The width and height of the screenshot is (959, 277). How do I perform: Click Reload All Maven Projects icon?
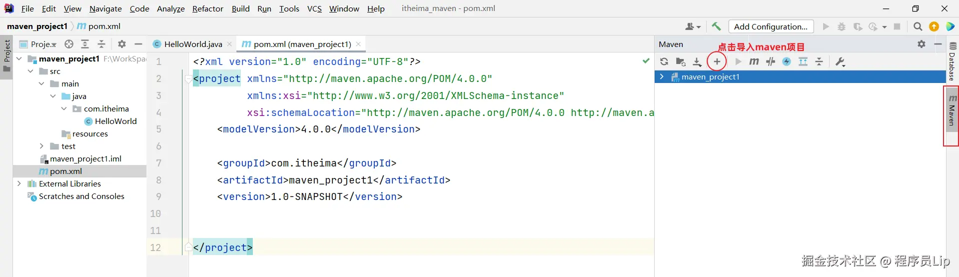click(664, 61)
